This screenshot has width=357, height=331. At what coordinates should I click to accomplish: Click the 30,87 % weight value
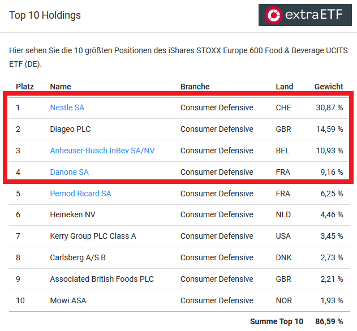[x=329, y=108]
